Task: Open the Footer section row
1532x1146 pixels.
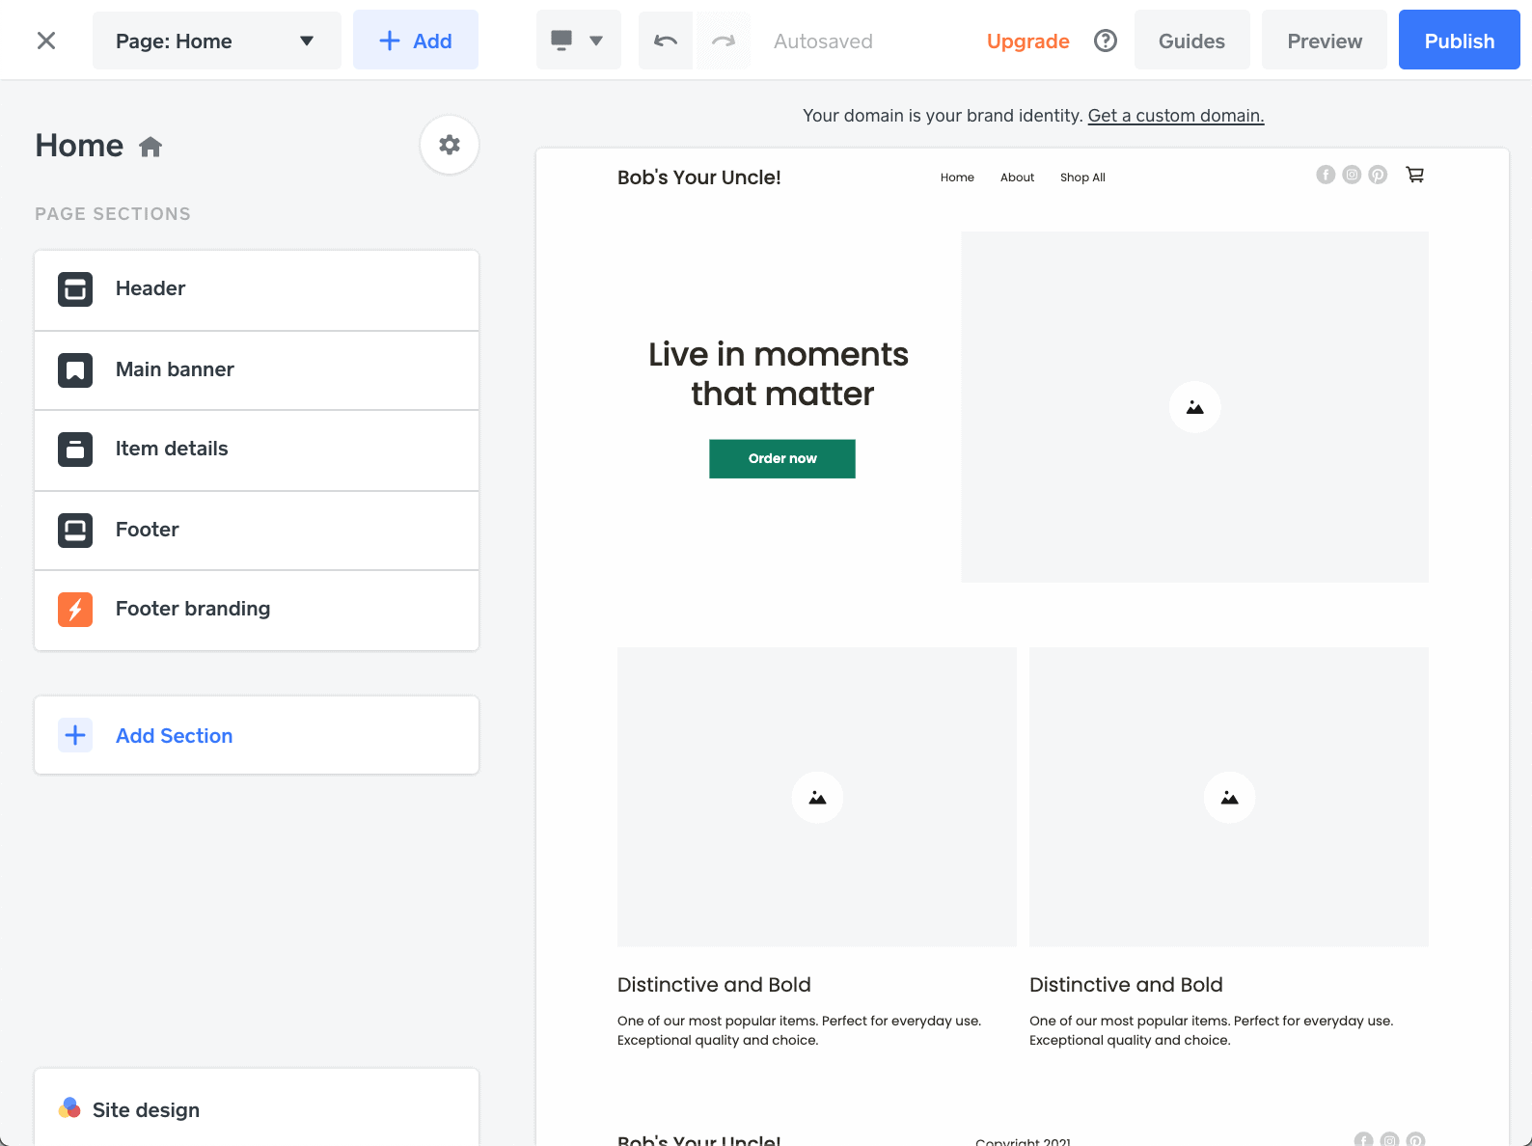Action: (257, 531)
